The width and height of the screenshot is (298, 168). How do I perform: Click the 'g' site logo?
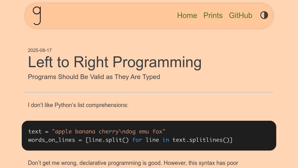[x=37, y=16]
